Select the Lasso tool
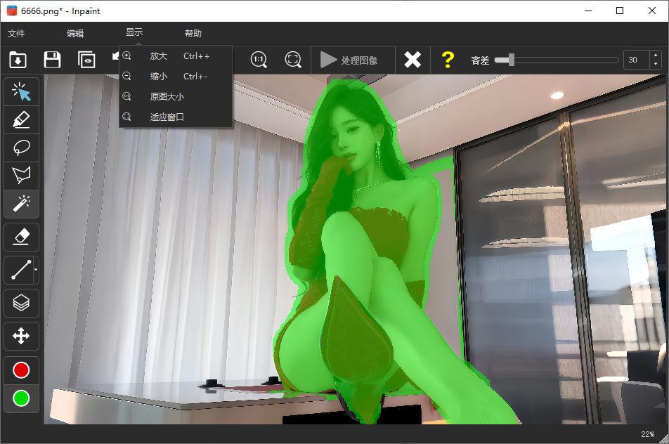Image resolution: width=669 pixels, height=444 pixels. 21,148
